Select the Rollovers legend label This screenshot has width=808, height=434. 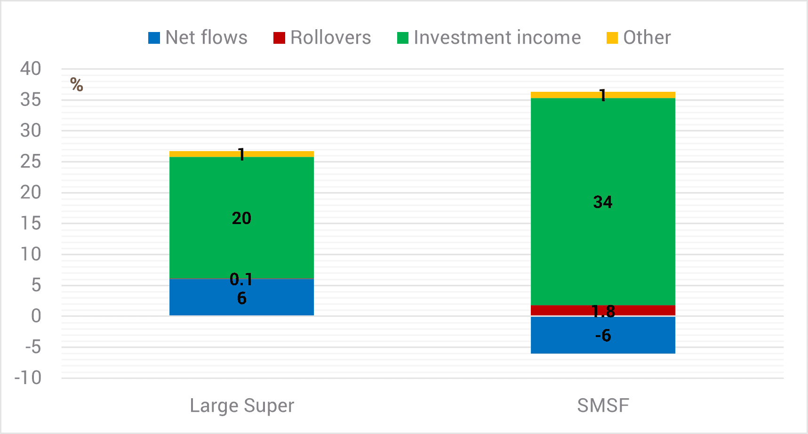click(x=331, y=38)
